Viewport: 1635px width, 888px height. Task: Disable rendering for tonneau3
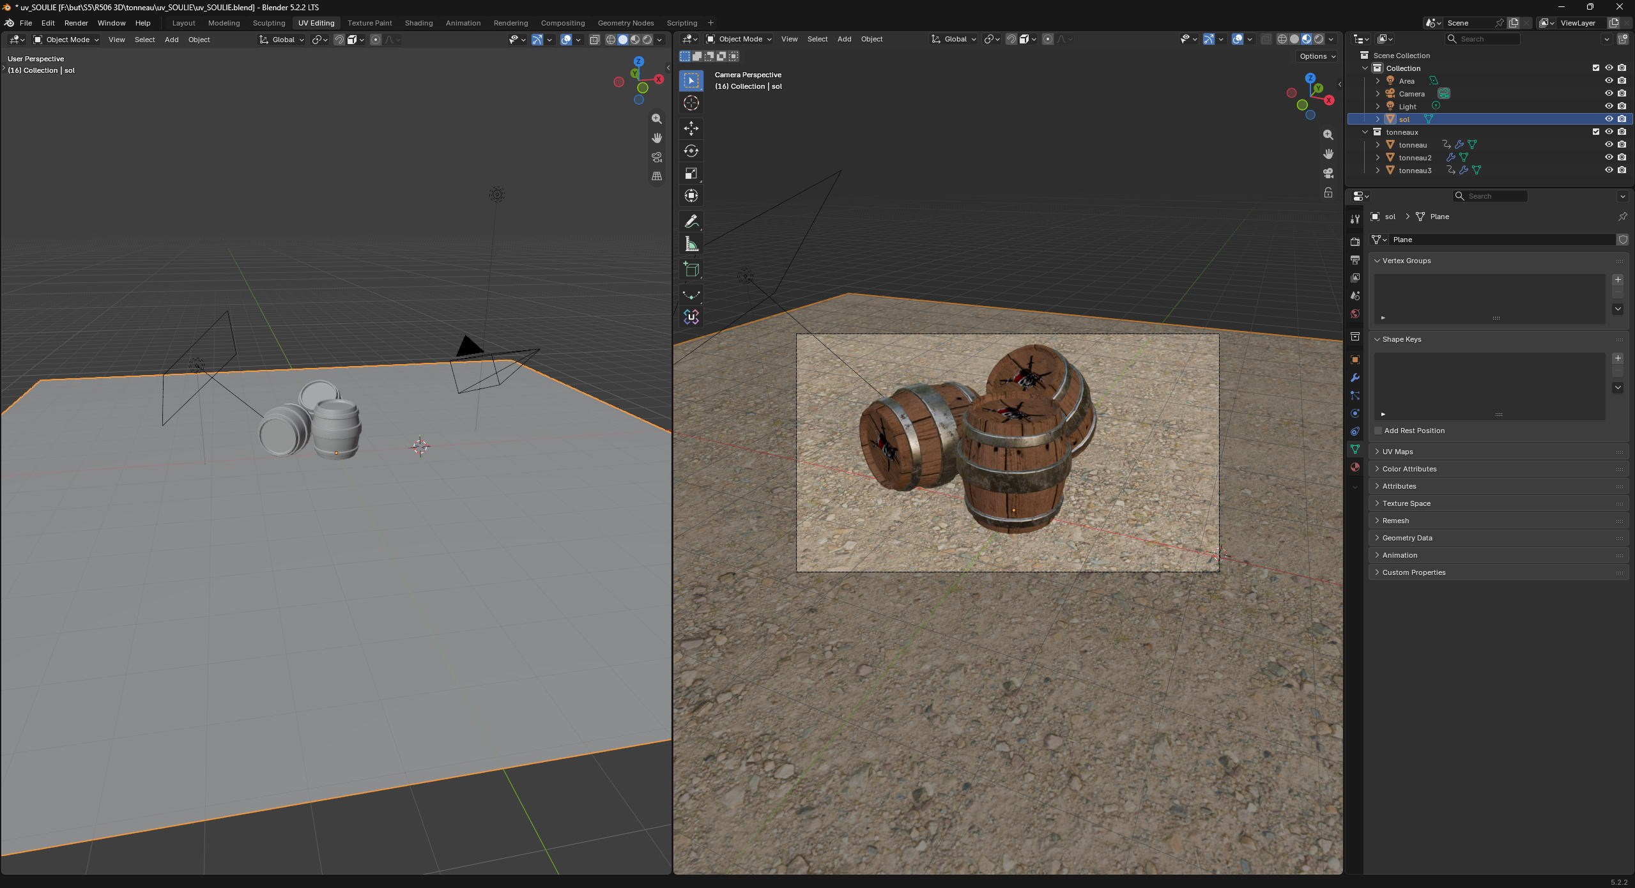pos(1622,170)
